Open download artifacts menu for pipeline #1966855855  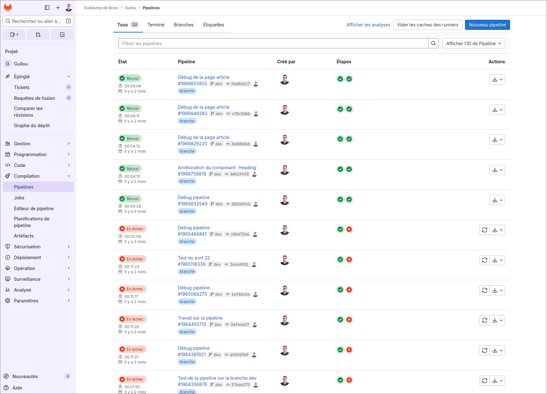point(497,79)
